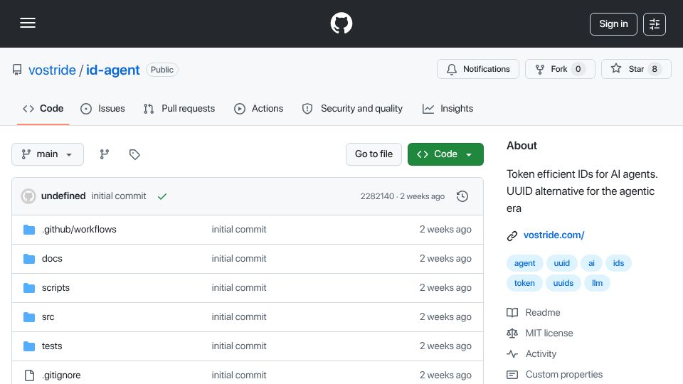
Task: Open the Security and quality tab
Action: (352, 108)
